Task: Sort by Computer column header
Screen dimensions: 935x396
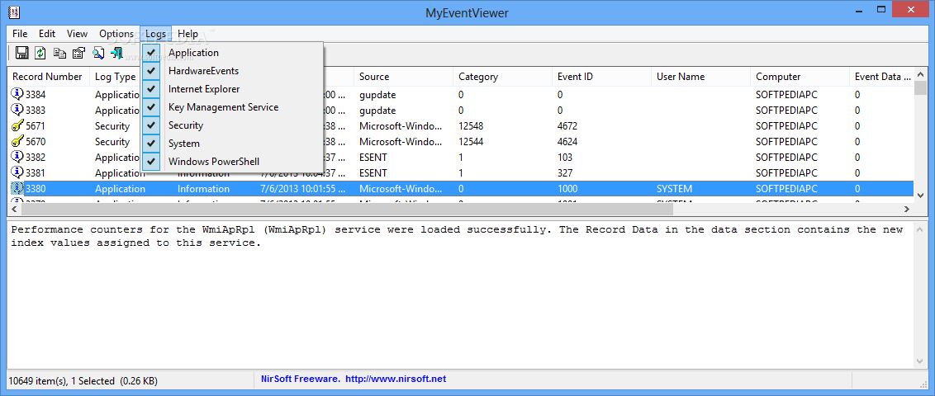Action: (800, 76)
